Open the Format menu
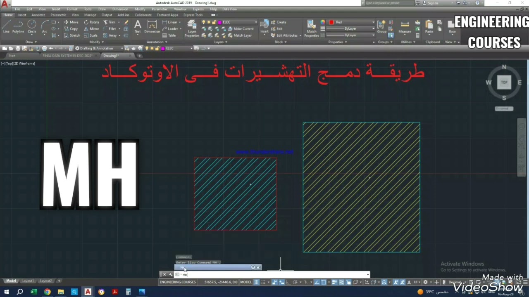 (x=72, y=9)
